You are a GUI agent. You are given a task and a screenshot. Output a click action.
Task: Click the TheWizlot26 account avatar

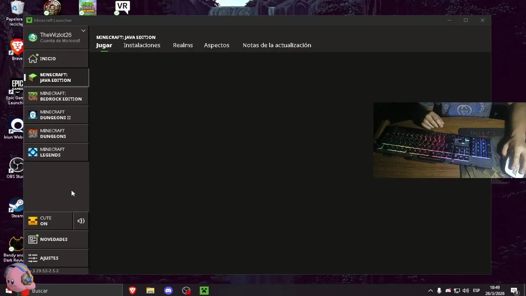[x=33, y=37]
